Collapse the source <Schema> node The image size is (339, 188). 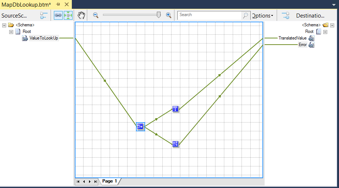click(x=4, y=25)
